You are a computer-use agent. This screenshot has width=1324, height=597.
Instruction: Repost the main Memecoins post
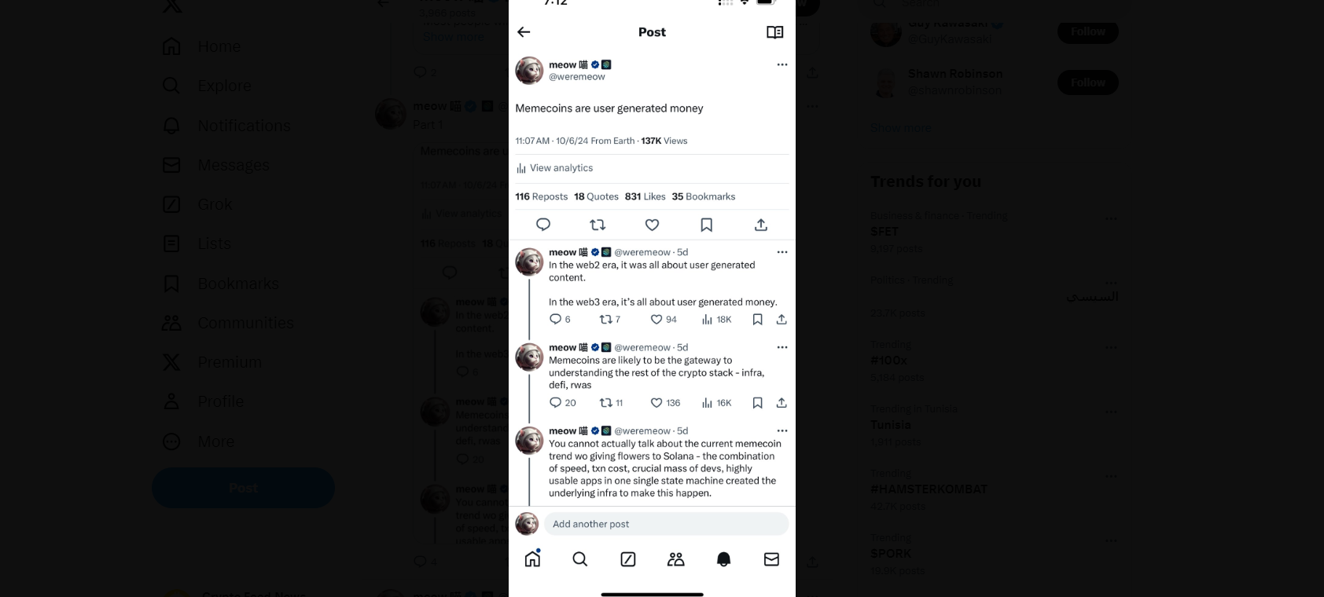click(x=598, y=225)
